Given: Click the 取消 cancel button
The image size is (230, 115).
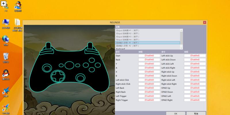Looking at the screenshot, I should click(x=196, y=113).
